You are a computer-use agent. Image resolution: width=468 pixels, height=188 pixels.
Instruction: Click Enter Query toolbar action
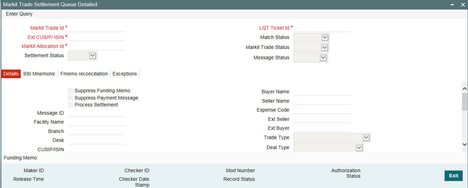tap(19, 14)
